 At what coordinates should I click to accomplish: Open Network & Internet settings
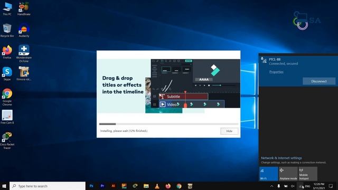[x=281, y=158]
